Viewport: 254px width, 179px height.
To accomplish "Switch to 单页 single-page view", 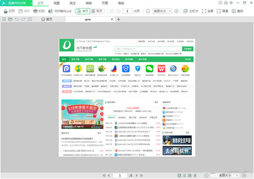I will pyautogui.click(x=83, y=11).
